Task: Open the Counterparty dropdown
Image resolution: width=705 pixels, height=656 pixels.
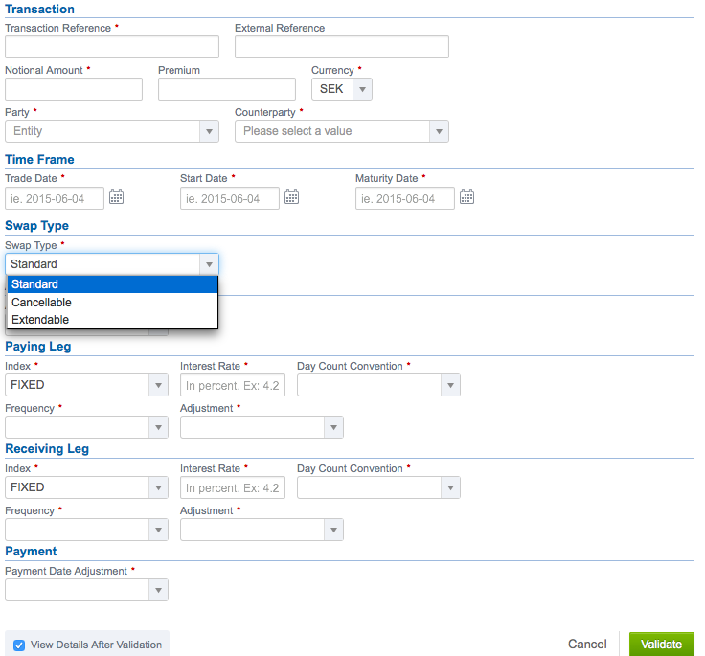Action: [x=342, y=131]
